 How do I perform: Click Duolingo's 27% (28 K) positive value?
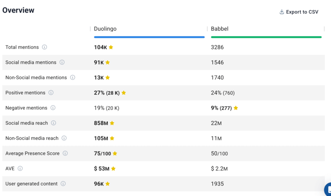point(107,93)
